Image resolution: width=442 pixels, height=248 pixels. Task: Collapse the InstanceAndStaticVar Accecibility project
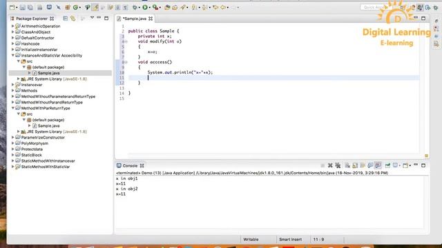click(x=12, y=55)
